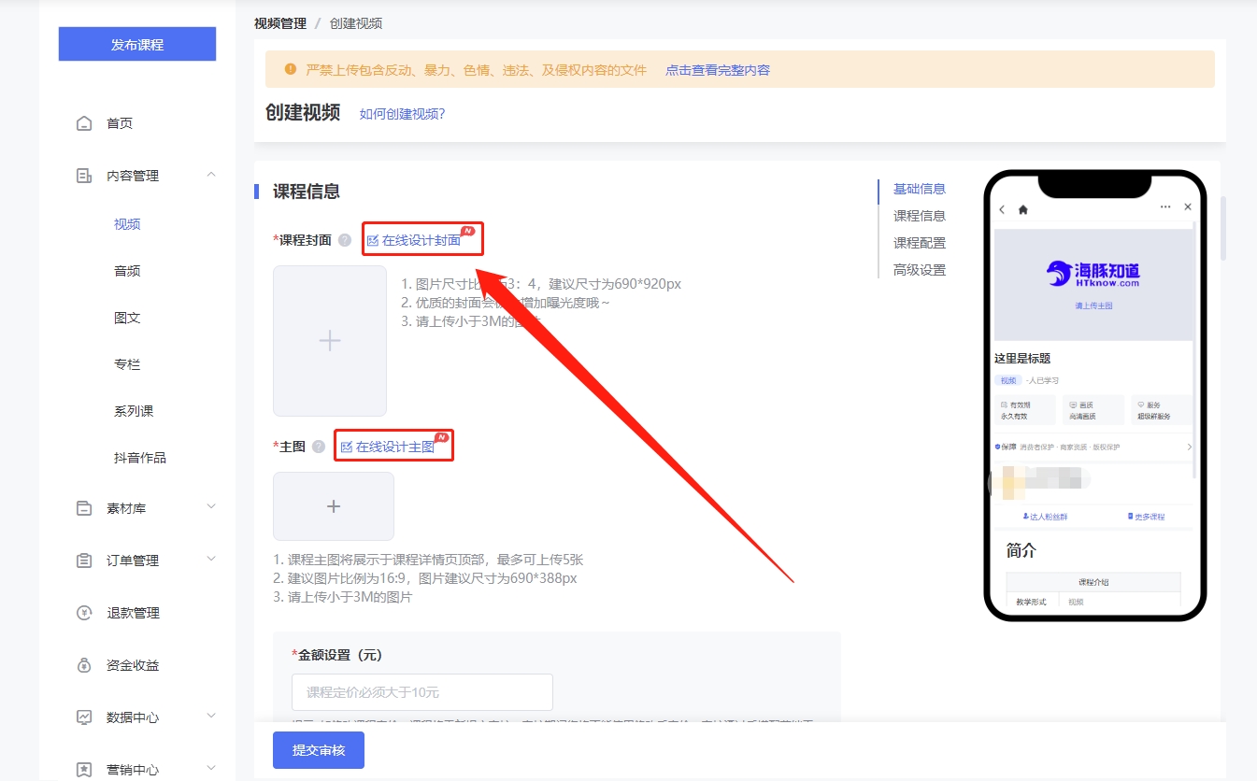Click the help icon beside 课程封面
Viewport: 1257px width, 781px height.
(345, 240)
